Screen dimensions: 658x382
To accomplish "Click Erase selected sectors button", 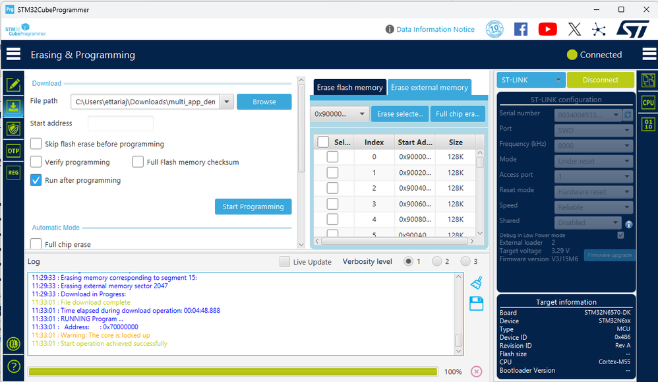I will [x=400, y=113].
